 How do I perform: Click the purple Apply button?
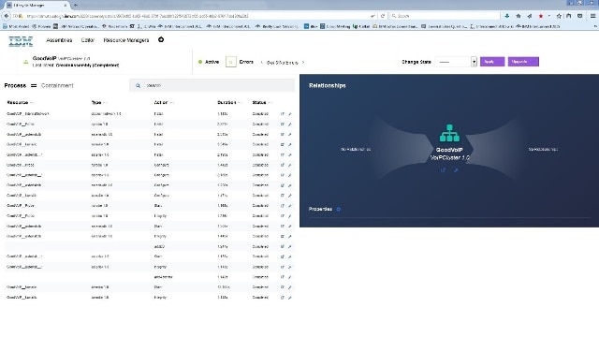click(492, 62)
